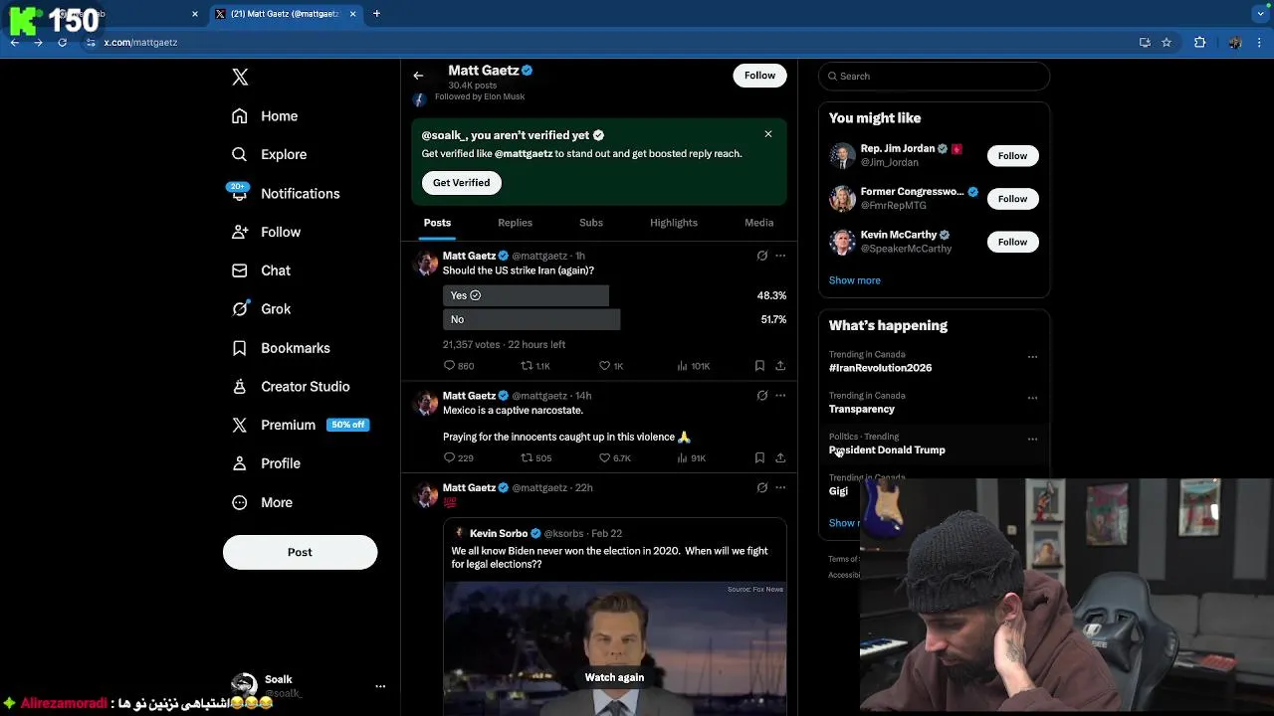Open #IranRevolution2026 trend
The image size is (1274, 716).
click(880, 368)
